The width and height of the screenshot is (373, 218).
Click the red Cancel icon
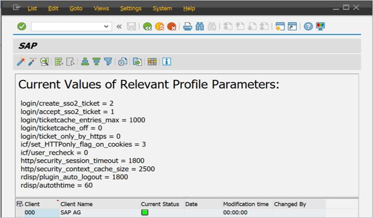point(171,26)
